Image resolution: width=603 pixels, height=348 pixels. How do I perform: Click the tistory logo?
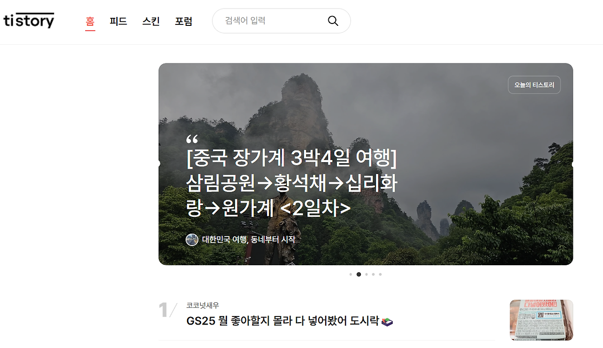pos(29,20)
